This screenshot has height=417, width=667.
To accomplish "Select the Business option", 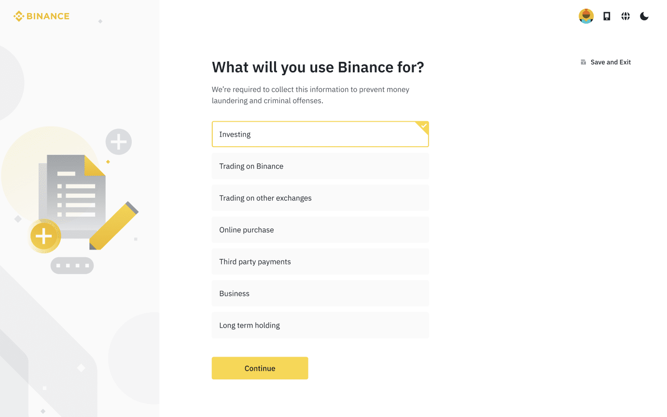I will click(x=320, y=293).
